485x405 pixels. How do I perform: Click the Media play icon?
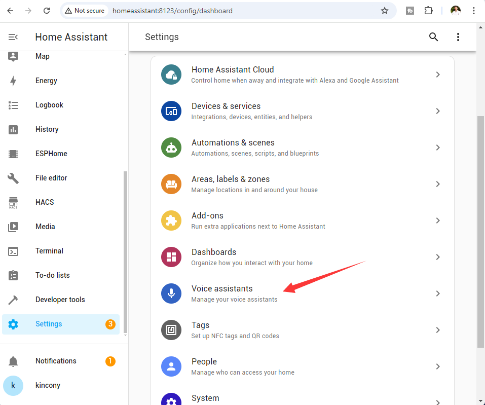pos(13,227)
